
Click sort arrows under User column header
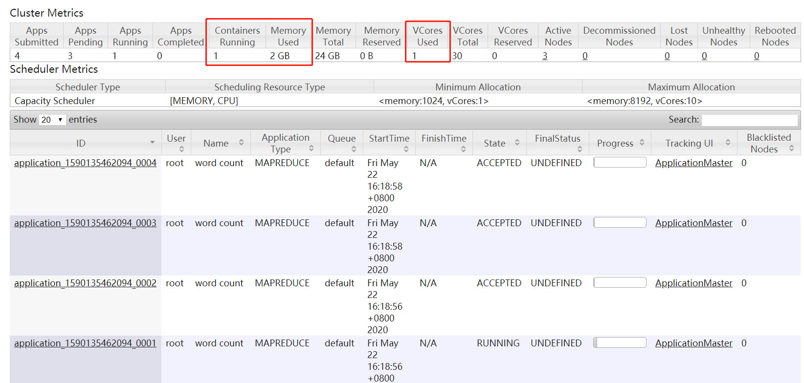pos(181,149)
